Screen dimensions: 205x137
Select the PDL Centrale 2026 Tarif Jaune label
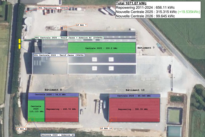(58, 55)
